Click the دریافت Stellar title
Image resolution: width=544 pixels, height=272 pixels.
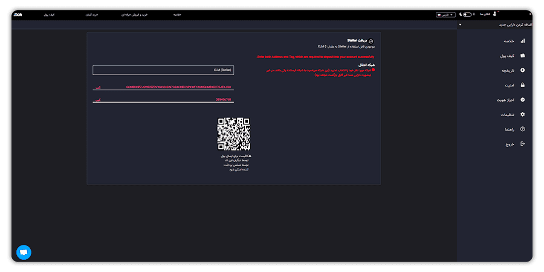click(x=357, y=40)
